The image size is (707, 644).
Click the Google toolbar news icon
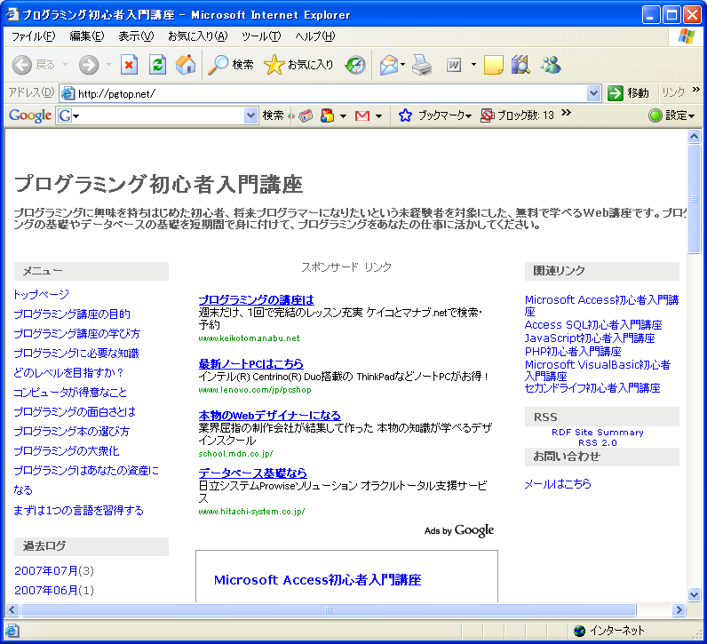click(306, 115)
